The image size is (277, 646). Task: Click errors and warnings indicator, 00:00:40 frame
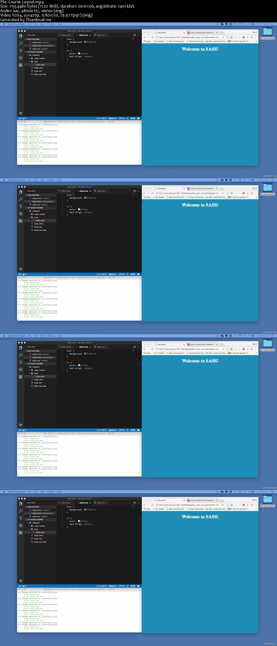22,430
